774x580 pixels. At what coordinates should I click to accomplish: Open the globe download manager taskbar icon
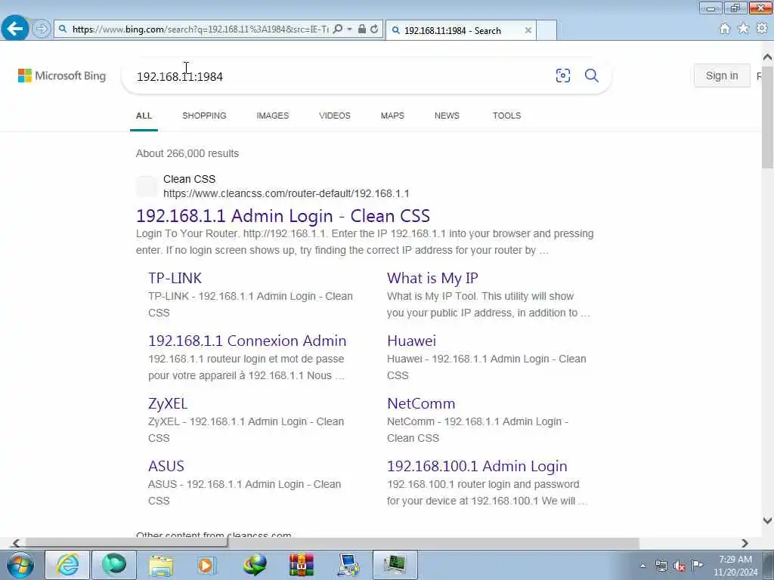255,565
